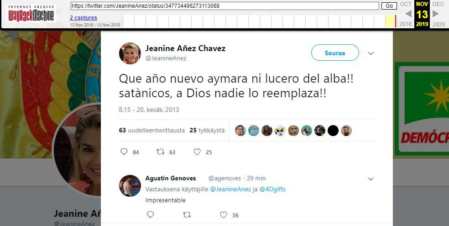Open the chevron menu beside the Seuraa button

[371, 53]
